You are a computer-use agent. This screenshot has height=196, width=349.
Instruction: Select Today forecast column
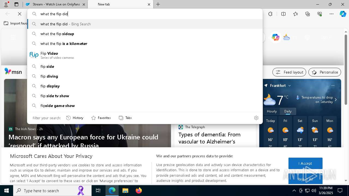[270, 132]
